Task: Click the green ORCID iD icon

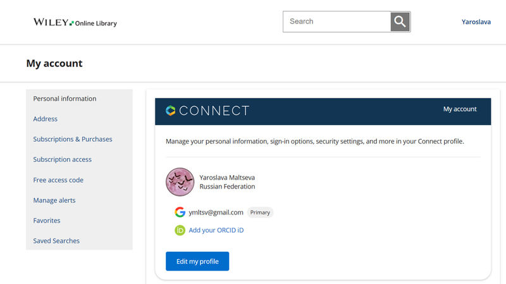Action: coord(180,230)
